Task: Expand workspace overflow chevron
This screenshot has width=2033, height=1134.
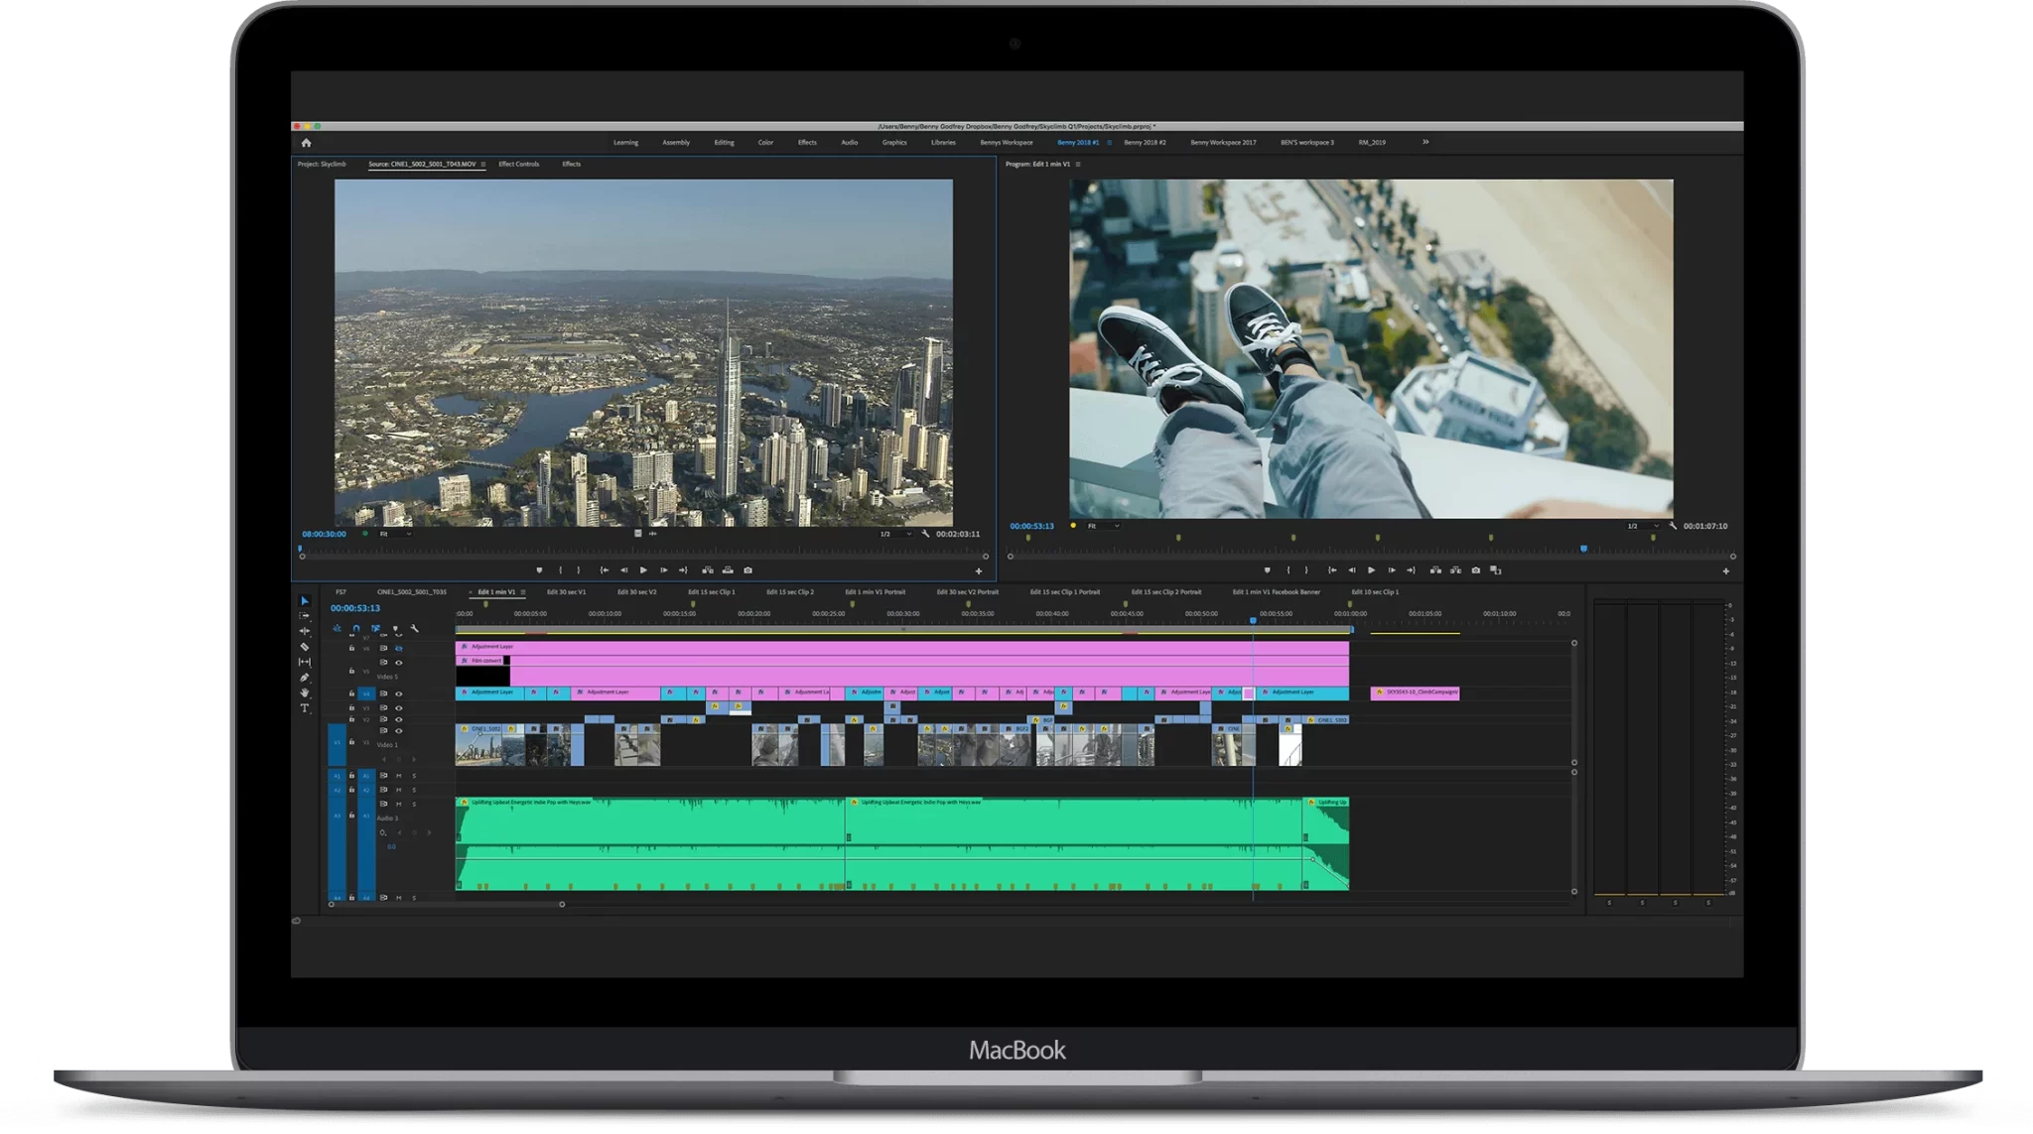Action: 1425,142
